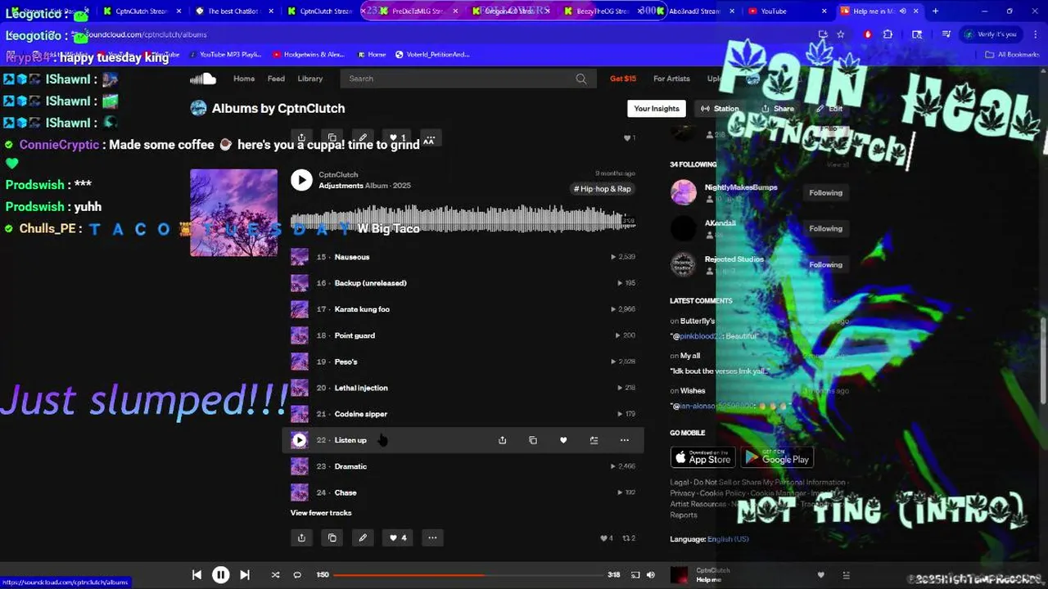Add Listen up to Next up queue

[x=594, y=440]
